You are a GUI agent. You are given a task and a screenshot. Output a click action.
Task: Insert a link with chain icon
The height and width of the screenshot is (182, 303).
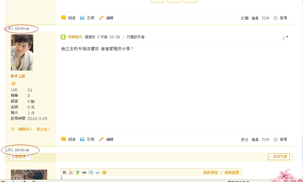click(84, 172)
